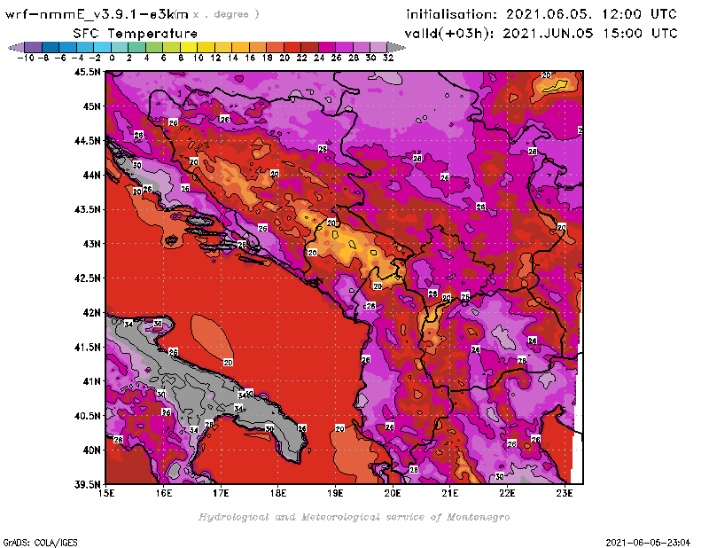Image resolution: width=709 pixels, height=548 pixels.
Task: Click the 40N latitude axis label
Action: point(91,450)
